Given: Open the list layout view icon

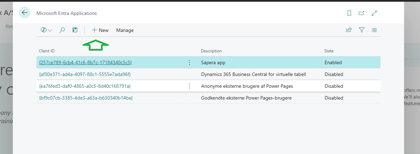Looking at the screenshot, I should [374, 30].
